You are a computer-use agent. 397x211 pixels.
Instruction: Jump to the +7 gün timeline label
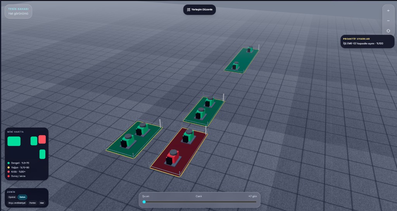[x=252, y=196]
